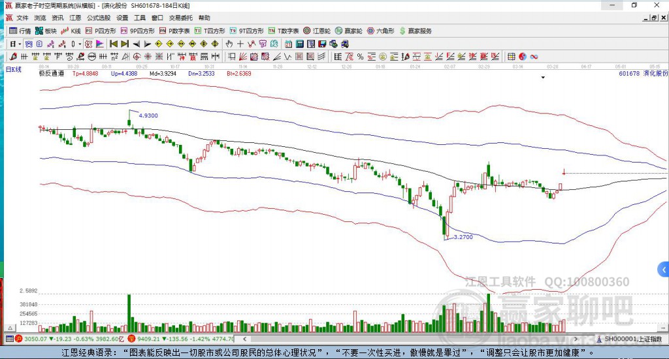This screenshot has width=669, height=359.
Task: Click the Md=3.9294 indicator value
Action: point(163,73)
